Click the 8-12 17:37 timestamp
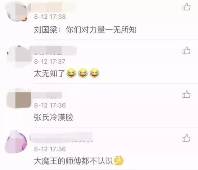The width and height of the screenshot is (198, 170). tap(50, 62)
